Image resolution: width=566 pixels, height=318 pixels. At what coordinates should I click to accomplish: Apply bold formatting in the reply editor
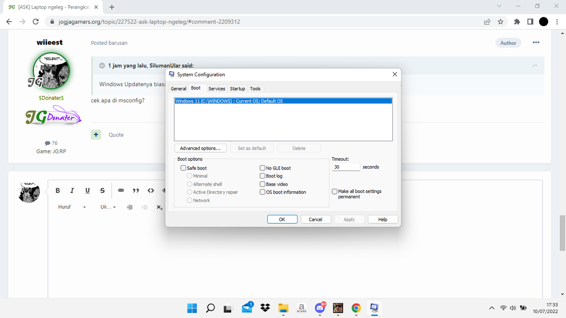click(57, 190)
